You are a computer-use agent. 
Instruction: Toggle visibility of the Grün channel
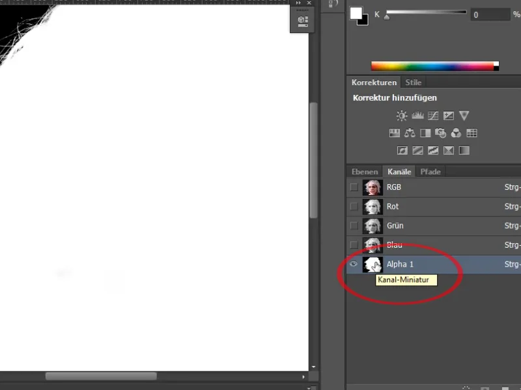pyautogui.click(x=354, y=226)
